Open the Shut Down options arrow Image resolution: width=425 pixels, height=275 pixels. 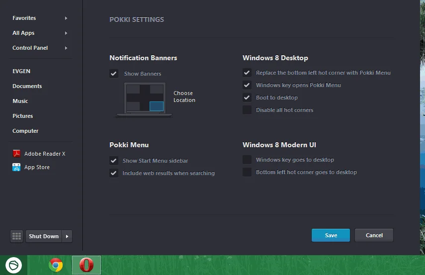click(67, 236)
